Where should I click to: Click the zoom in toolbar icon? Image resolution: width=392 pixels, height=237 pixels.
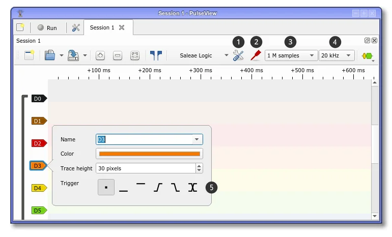pyautogui.click(x=100, y=55)
